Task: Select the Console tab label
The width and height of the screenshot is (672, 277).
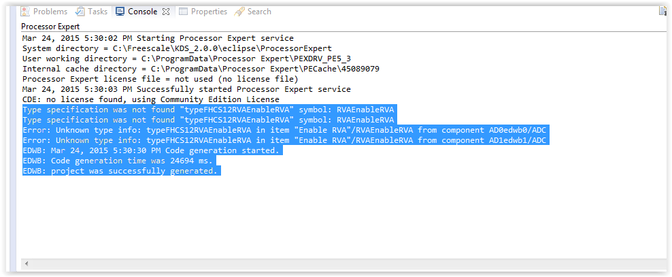Action: tap(142, 12)
